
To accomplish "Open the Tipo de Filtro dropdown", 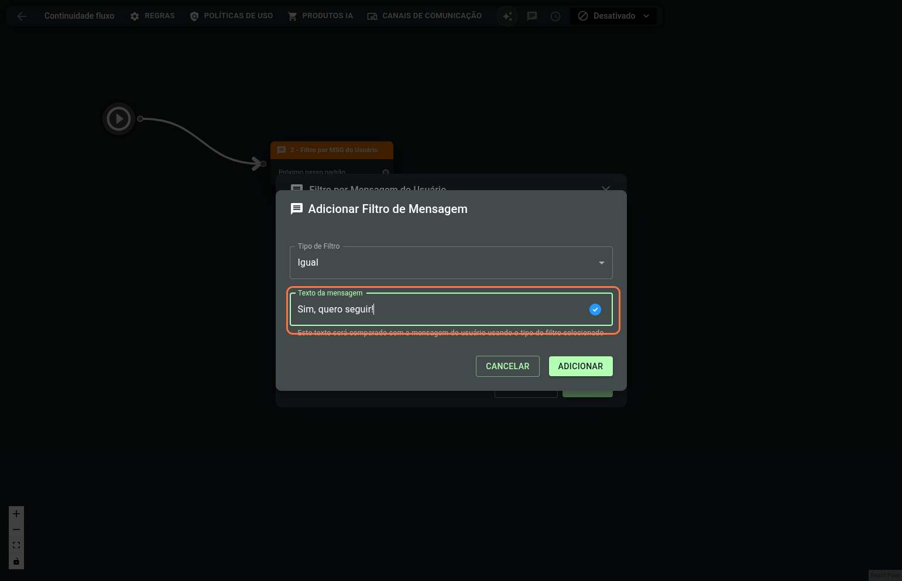I will 445,263.
